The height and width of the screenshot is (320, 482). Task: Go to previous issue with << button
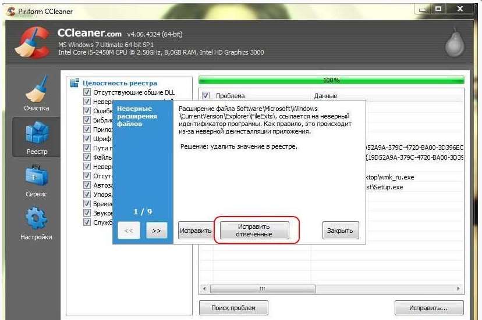pos(129,231)
